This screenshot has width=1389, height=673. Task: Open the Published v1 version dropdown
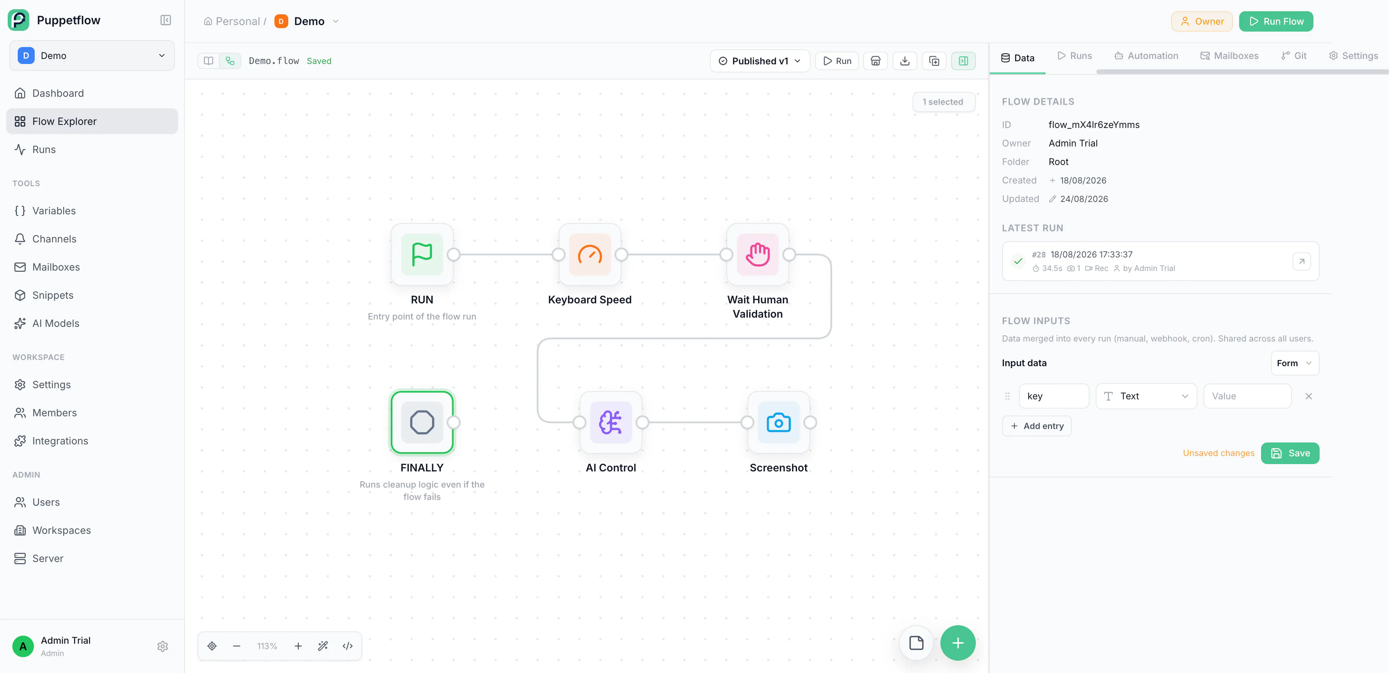(759, 61)
